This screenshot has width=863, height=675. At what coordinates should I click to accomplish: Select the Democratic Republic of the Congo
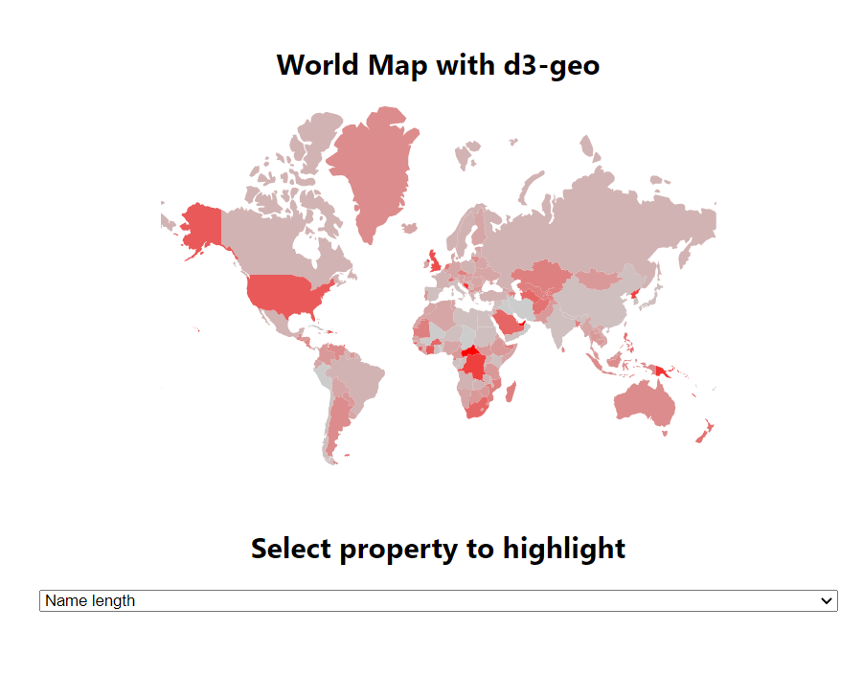[474, 365]
